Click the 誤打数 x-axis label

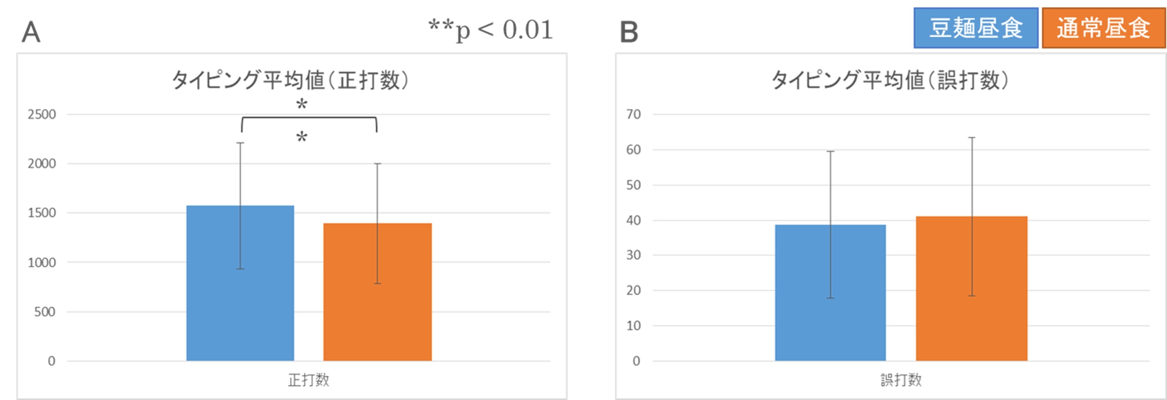tap(901, 380)
